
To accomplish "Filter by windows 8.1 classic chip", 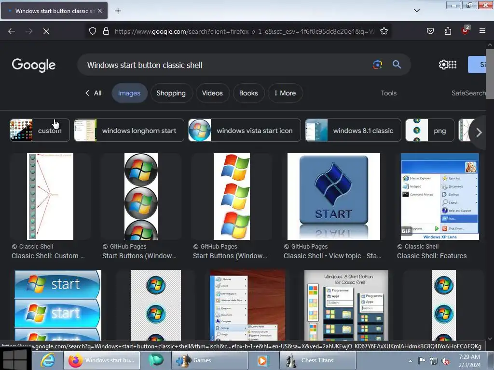I will (353, 130).
